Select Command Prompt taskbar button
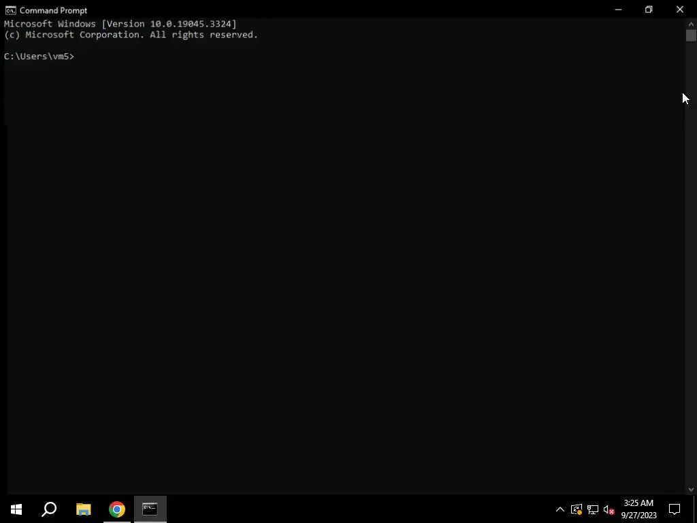Viewport: 697px width, 523px height. (150, 509)
